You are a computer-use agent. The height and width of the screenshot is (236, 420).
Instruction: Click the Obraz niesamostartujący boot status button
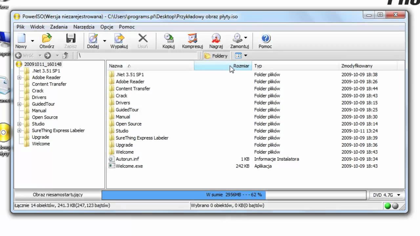[x=58, y=195]
